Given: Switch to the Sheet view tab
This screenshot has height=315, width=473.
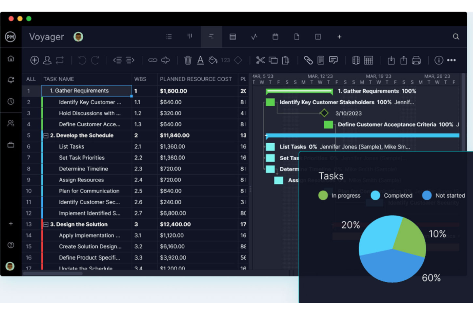Looking at the screenshot, I should click(232, 37).
